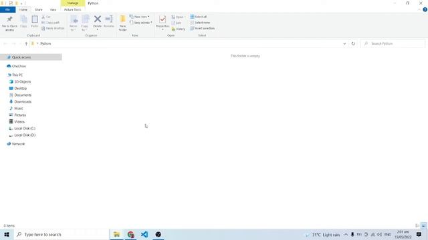This screenshot has width=428, height=240.
Task: Open 3D Objects folder in sidebar
Action: coord(20,81)
